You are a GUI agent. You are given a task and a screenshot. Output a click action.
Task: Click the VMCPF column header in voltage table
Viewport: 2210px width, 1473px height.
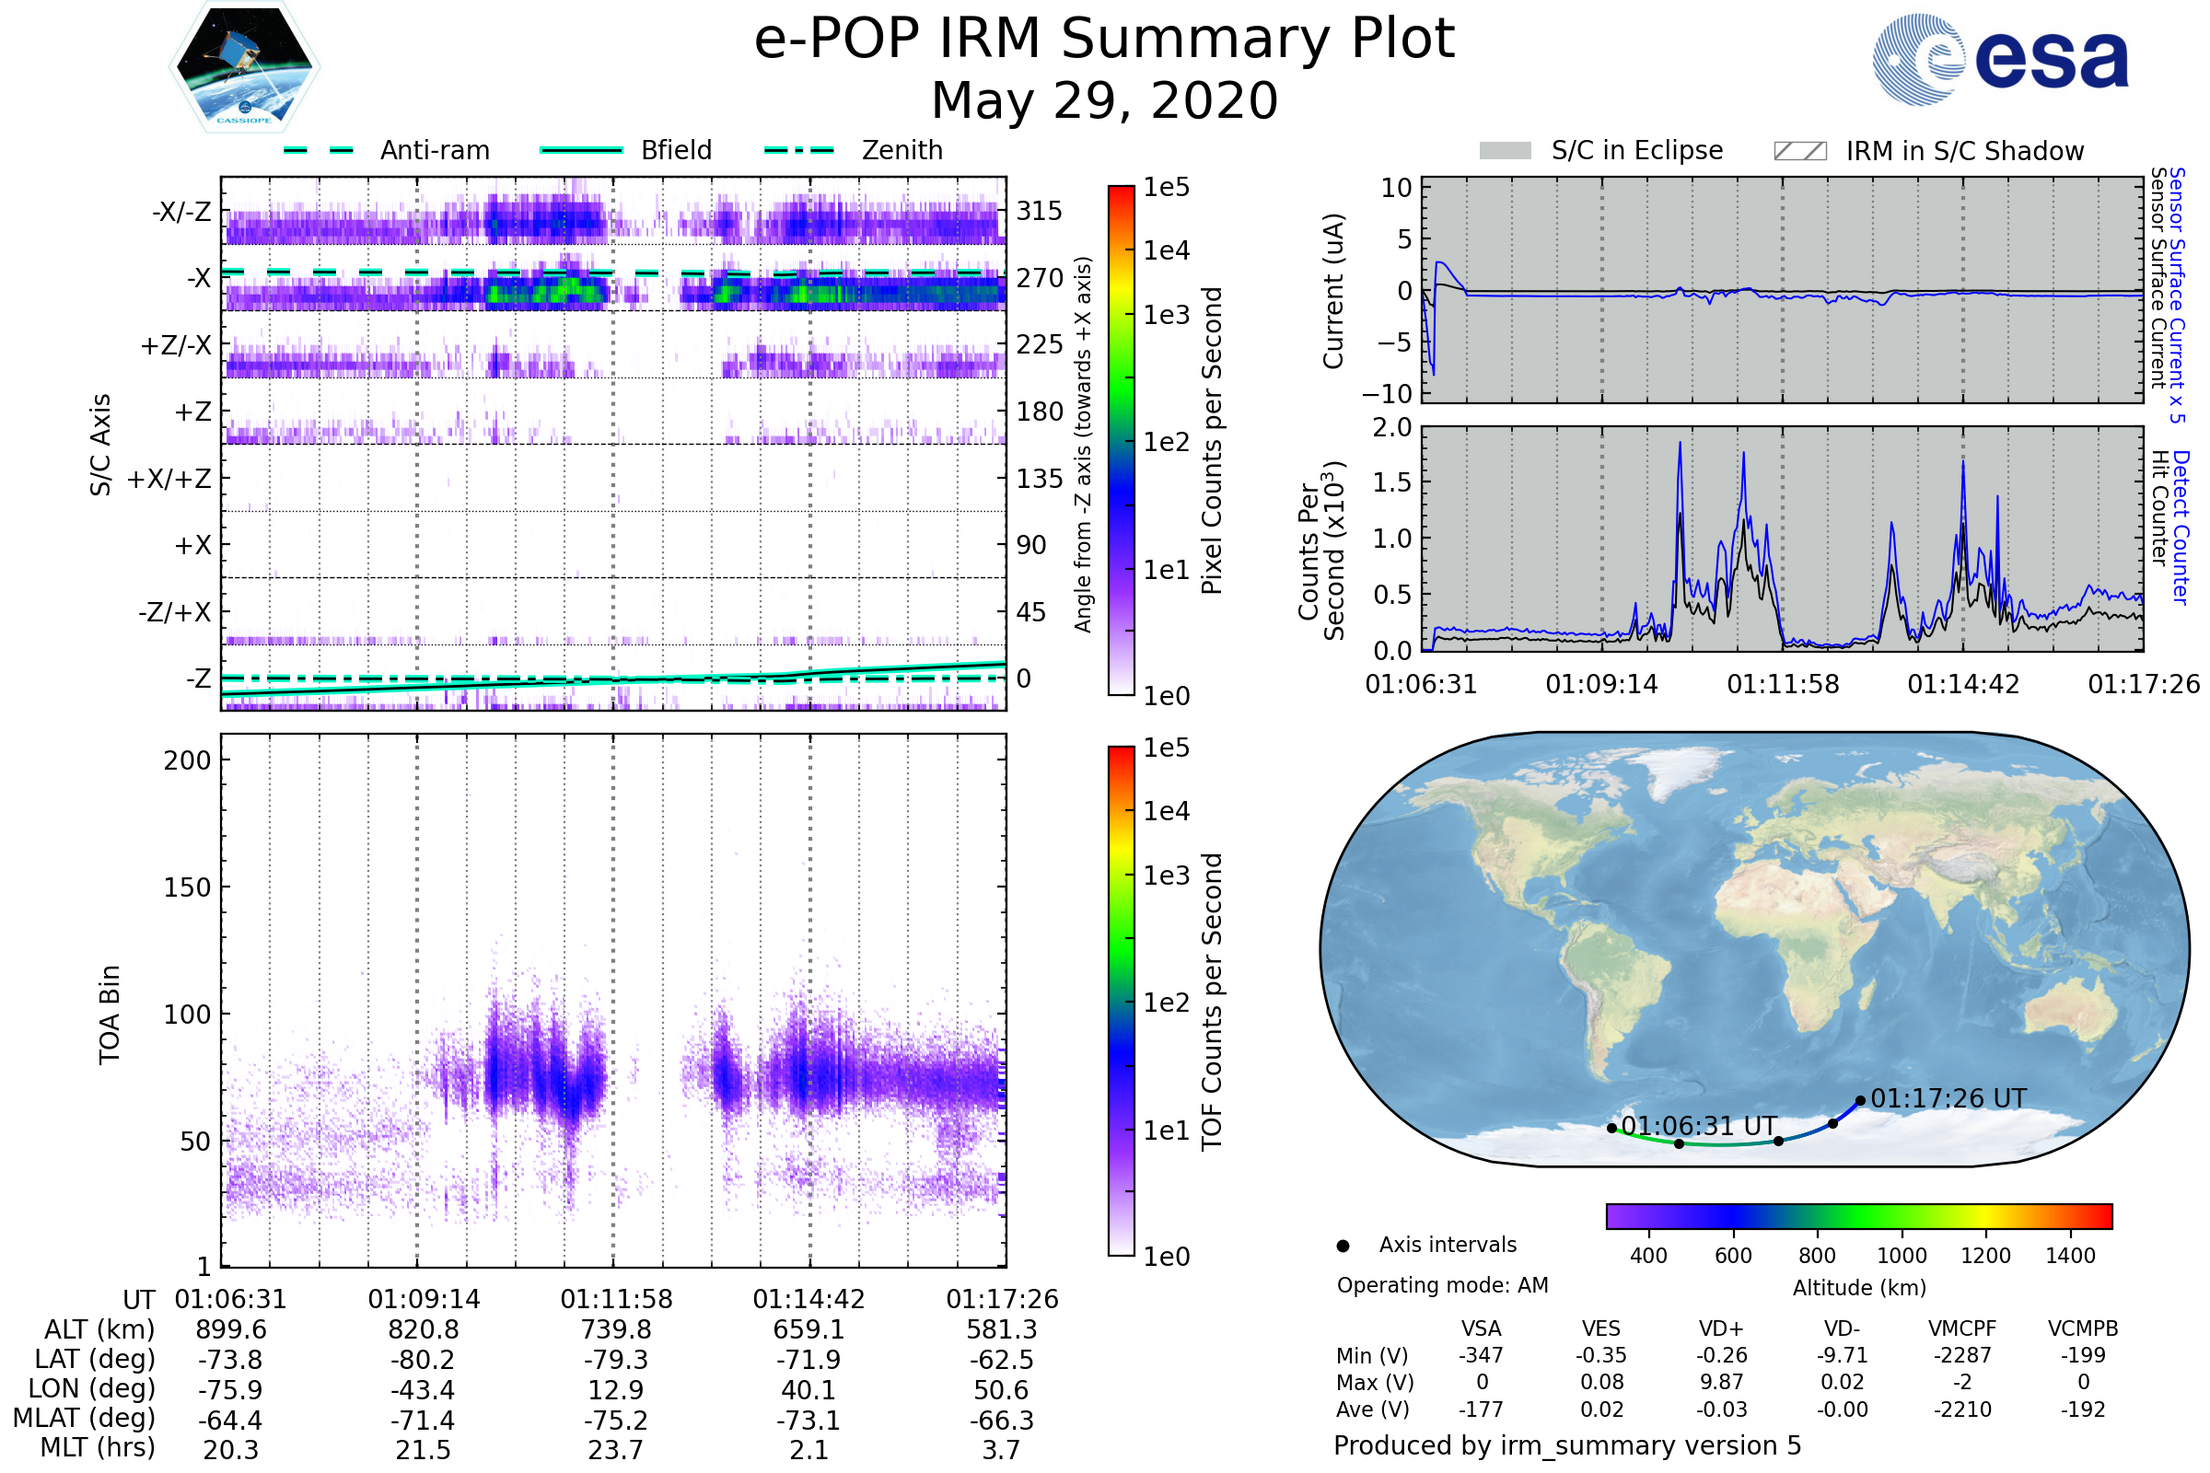point(1962,1328)
